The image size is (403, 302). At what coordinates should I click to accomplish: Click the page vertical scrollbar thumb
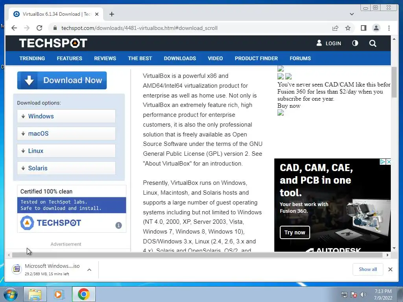(x=394, y=82)
